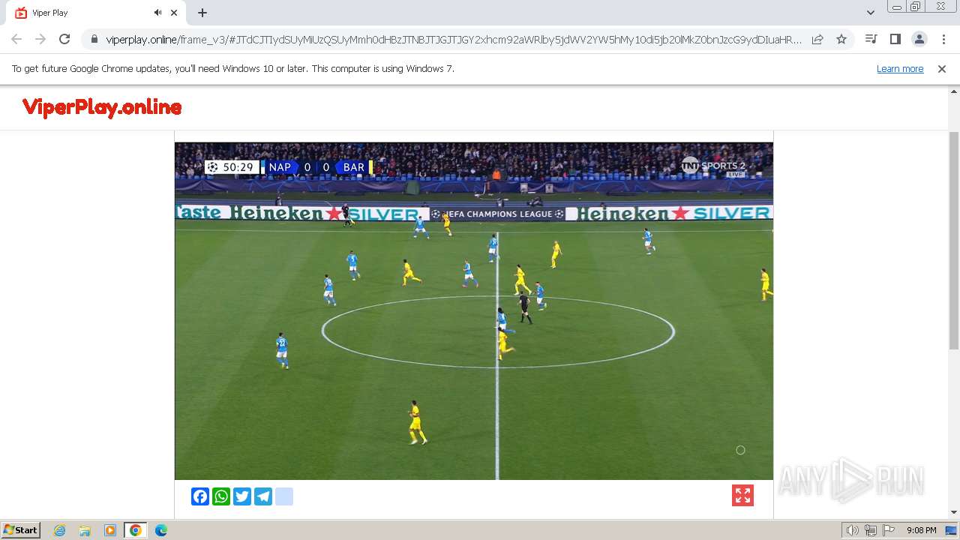Open Microsoft Edge from the taskbar

[x=160, y=530]
